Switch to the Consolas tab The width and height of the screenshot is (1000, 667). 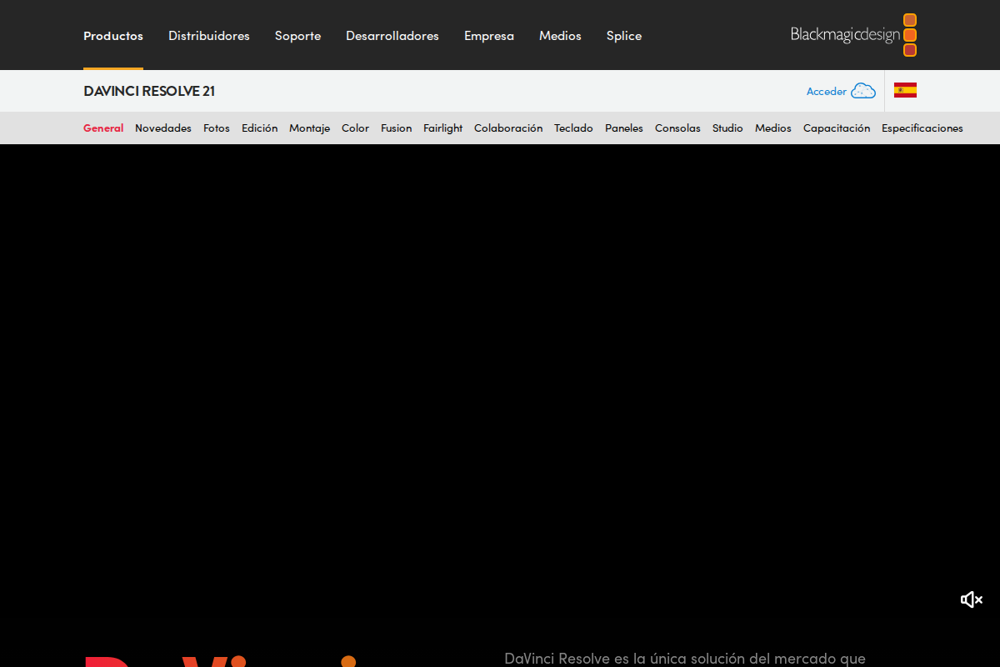(677, 128)
